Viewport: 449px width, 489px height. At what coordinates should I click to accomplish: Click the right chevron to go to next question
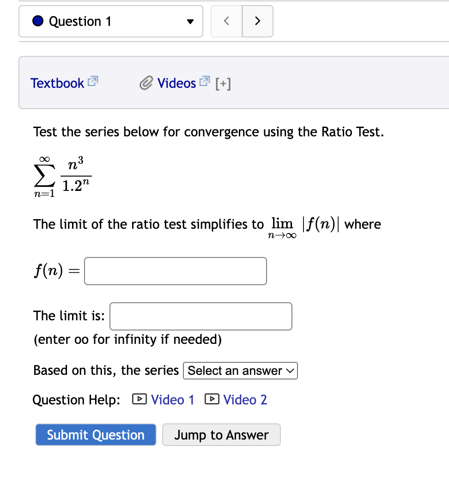pos(257,21)
